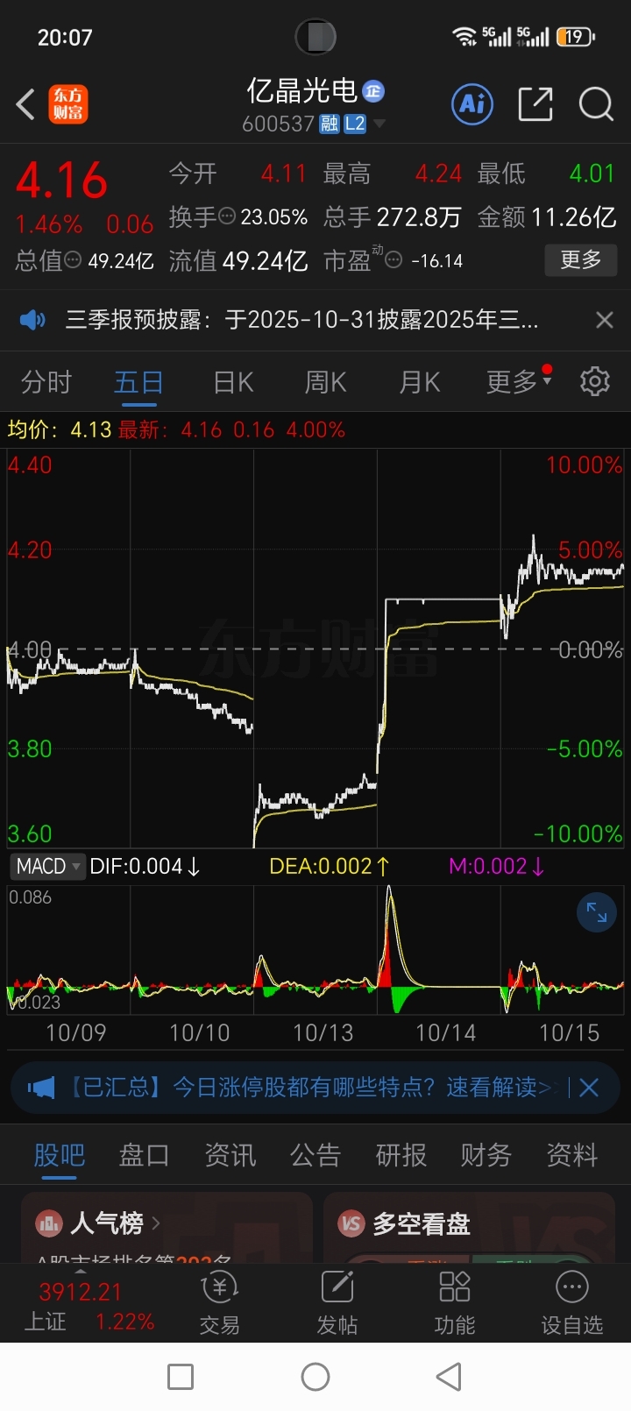
Task: Open the MACD indicator dropdown
Action: (x=48, y=866)
